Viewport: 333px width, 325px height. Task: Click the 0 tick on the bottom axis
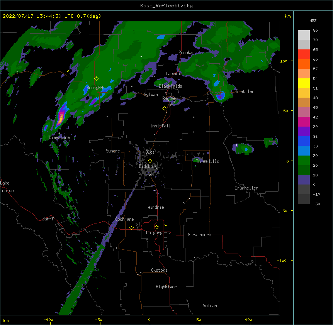coord(149,320)
